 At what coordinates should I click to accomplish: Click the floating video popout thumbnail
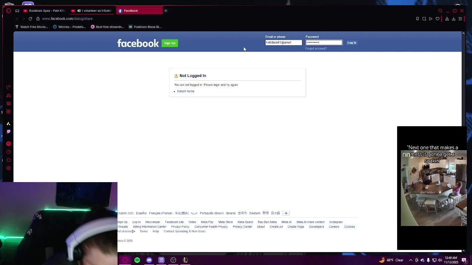432,188
